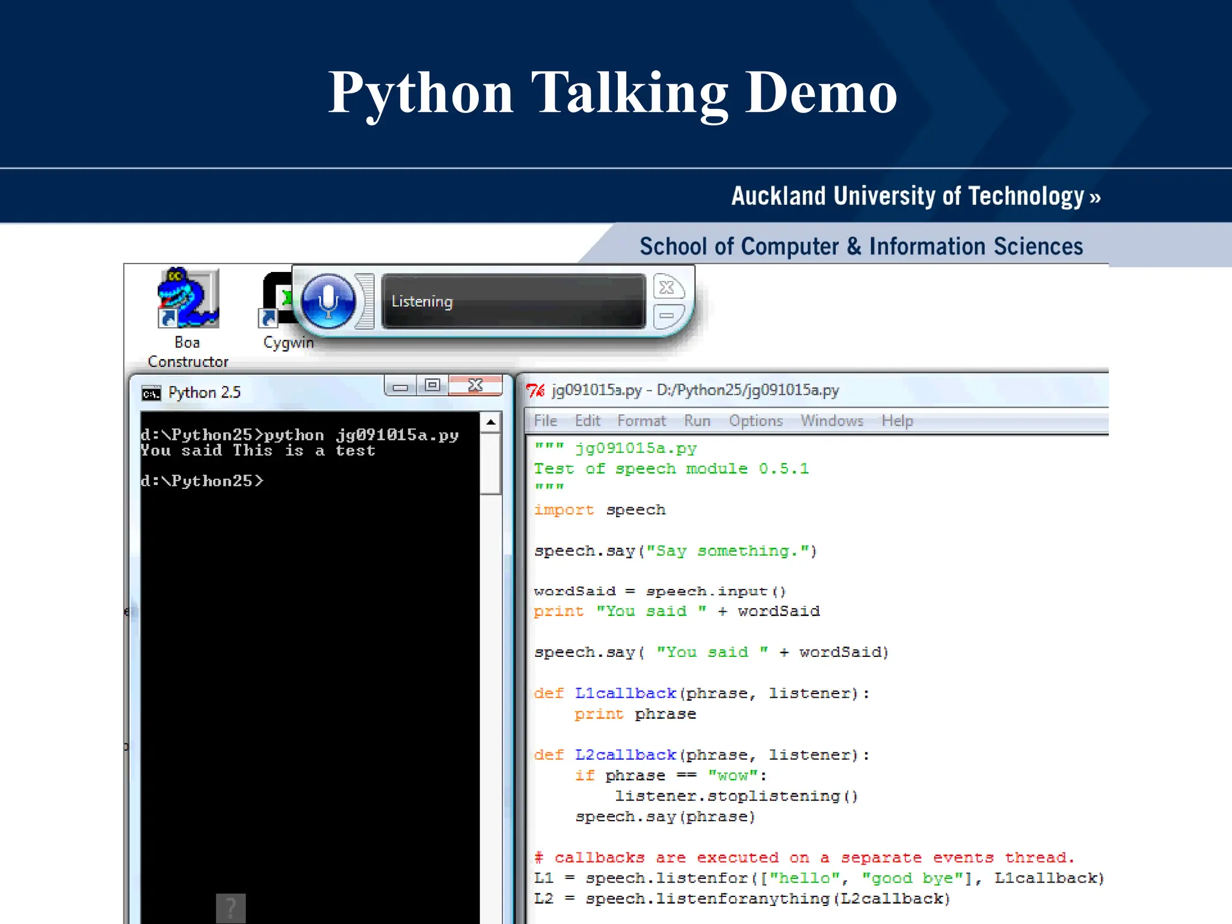The height and width of the screenshot is (924, 1232).
Task: Open the Edit menu in IDLE
Action: coord(587,421)
